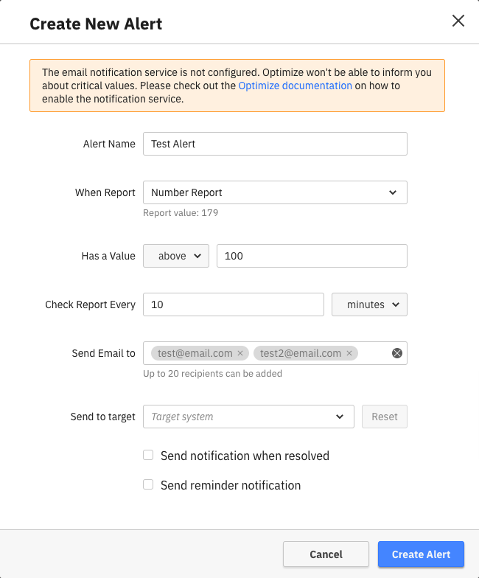
Task: Open the When Report dropdown
Action: [275, 192]
